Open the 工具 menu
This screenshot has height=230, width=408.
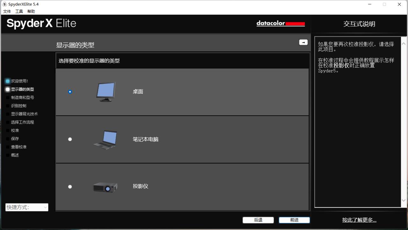click(x=19, y=11)
